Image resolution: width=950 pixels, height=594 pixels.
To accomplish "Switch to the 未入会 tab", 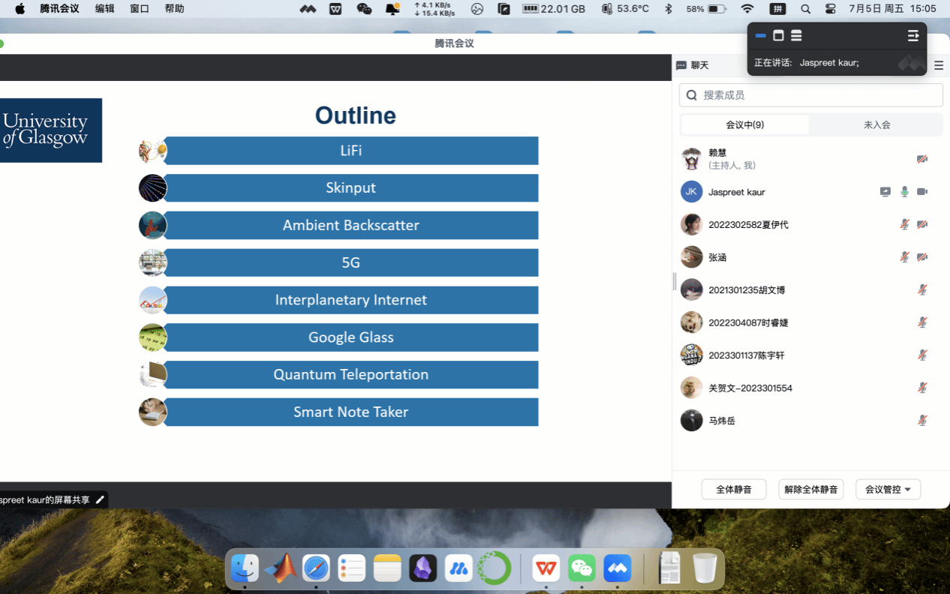I will point(876,125).
